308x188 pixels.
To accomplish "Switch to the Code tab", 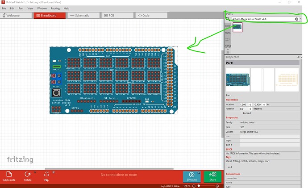I will 151,15.
